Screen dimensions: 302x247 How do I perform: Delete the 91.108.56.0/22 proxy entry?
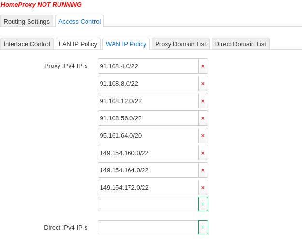(203, 118)
